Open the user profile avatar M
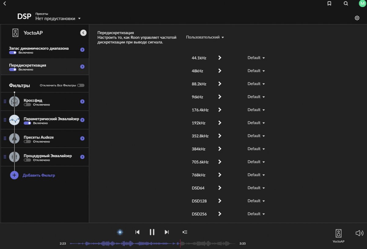This screenshot has height=249, width=367. click(362, 4)
